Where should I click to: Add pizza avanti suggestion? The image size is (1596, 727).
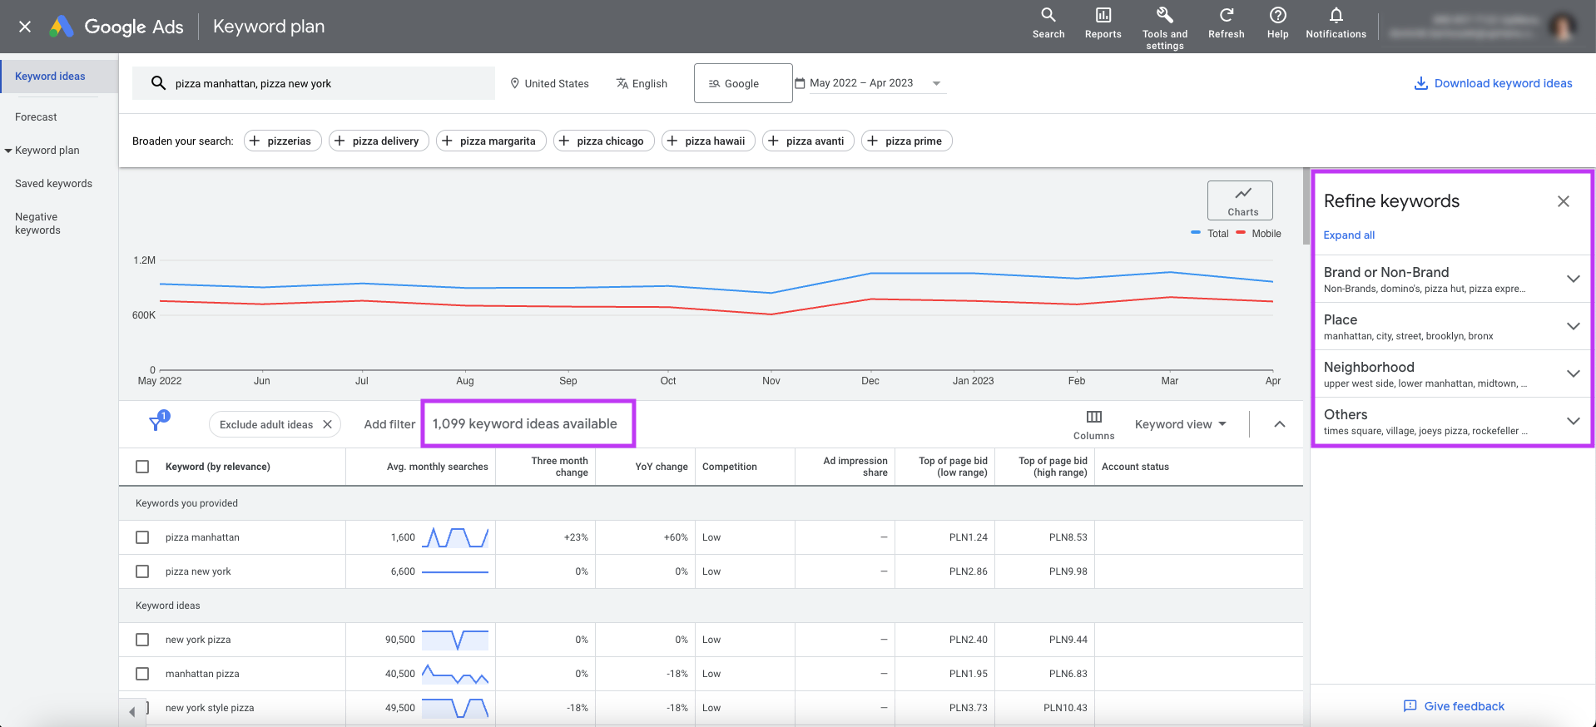[x=808, y=141]
